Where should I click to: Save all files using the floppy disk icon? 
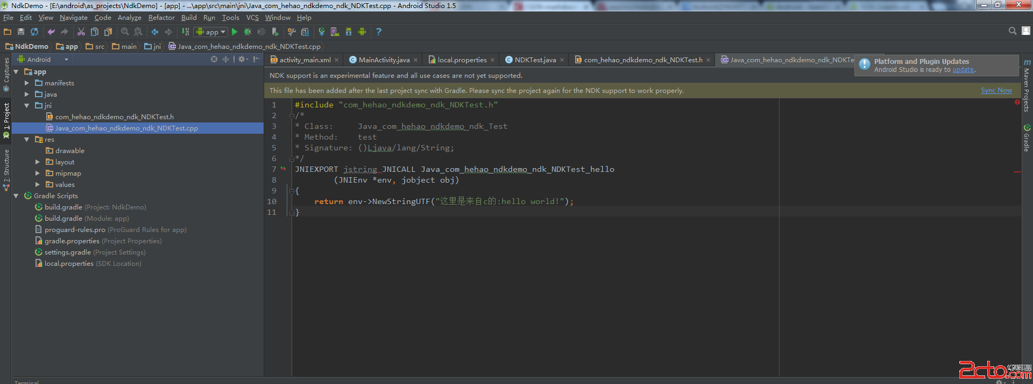click(21, 32)
